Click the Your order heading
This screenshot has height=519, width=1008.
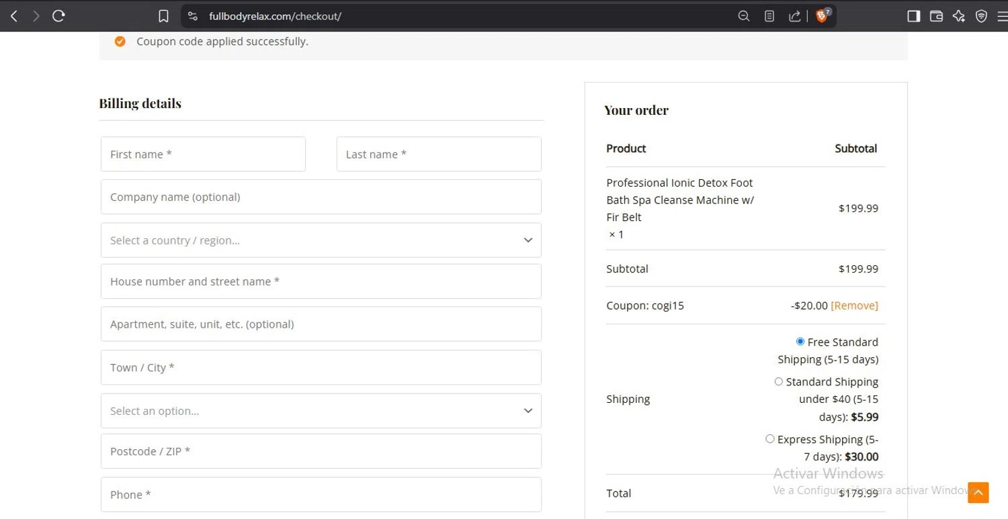tap(636, 110)
